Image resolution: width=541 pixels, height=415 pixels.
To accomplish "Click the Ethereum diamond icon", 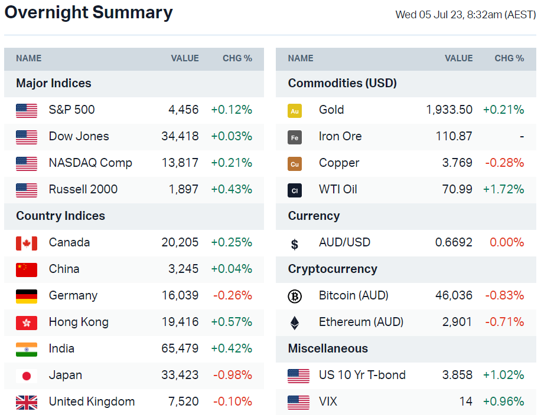I will coord(295,322).
